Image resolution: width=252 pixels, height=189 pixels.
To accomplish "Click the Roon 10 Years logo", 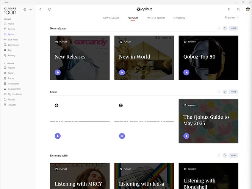I will (10, 11).
